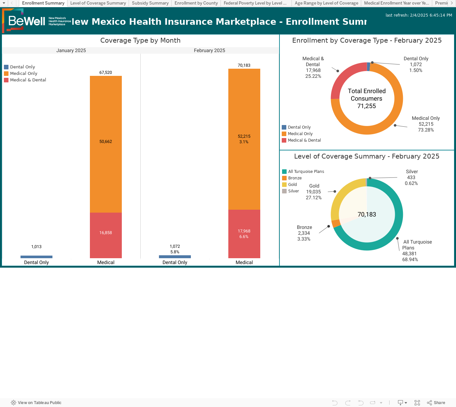Click the Gold 19,035 27.12% label
456x407 pixels.
(x=314, y=192)
